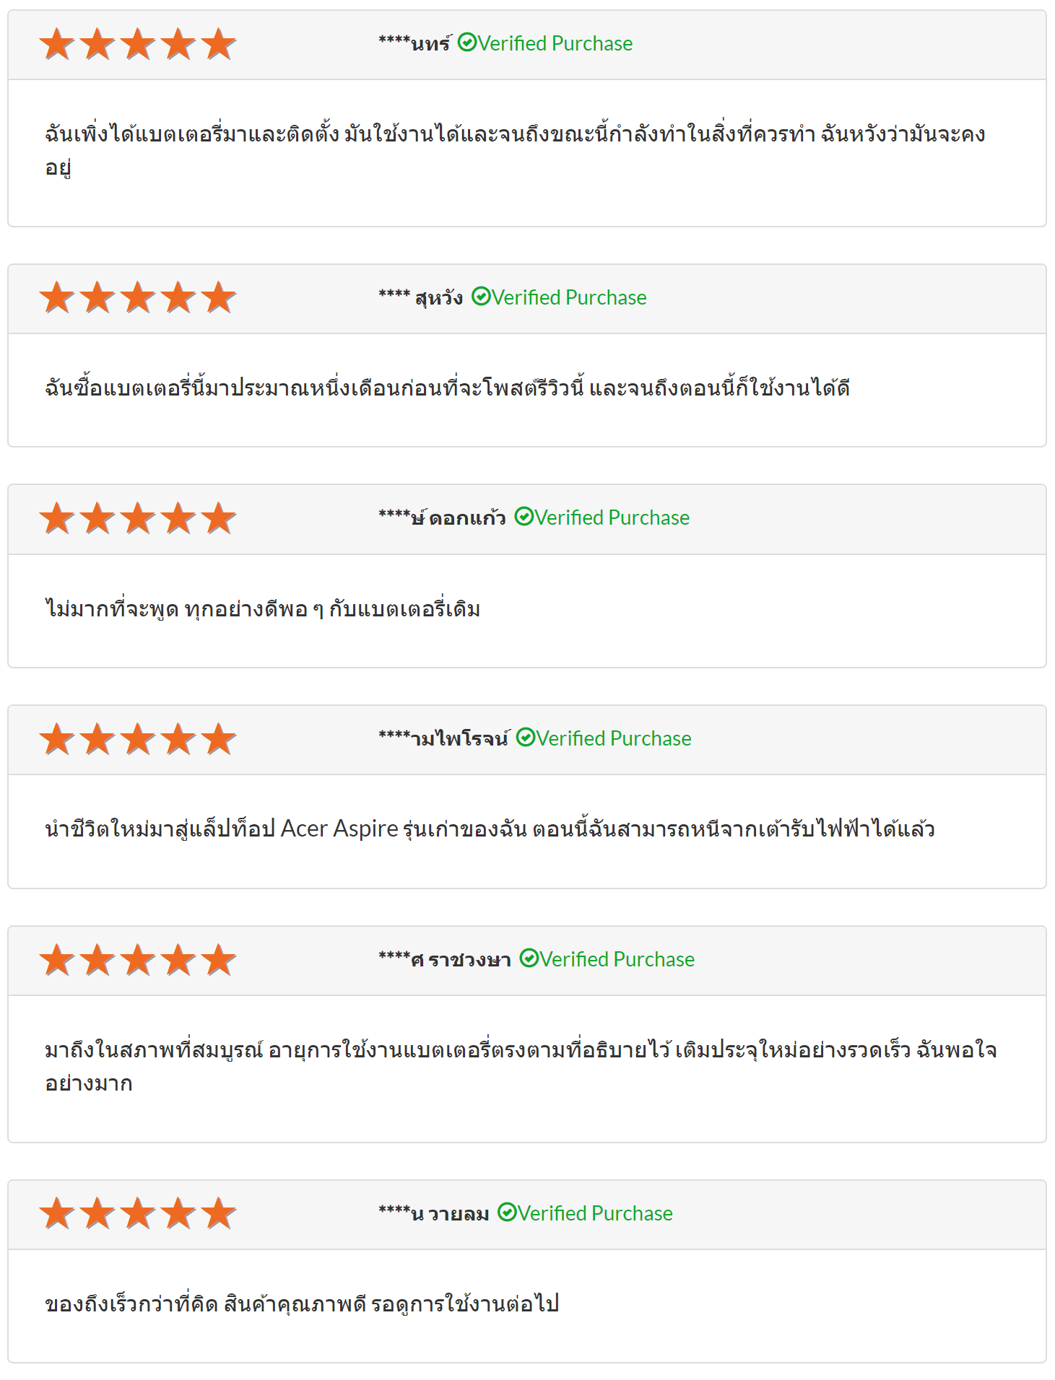1055x1380 pixels.
Task: Click the review text mentioning Acer Aspire
Action: pos(490,829)
